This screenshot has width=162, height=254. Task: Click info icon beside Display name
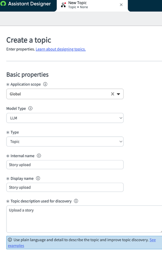38,178
